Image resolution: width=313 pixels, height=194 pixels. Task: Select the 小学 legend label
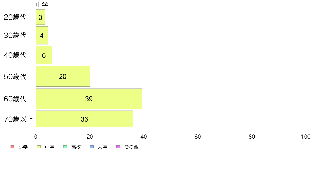(23, 147)
